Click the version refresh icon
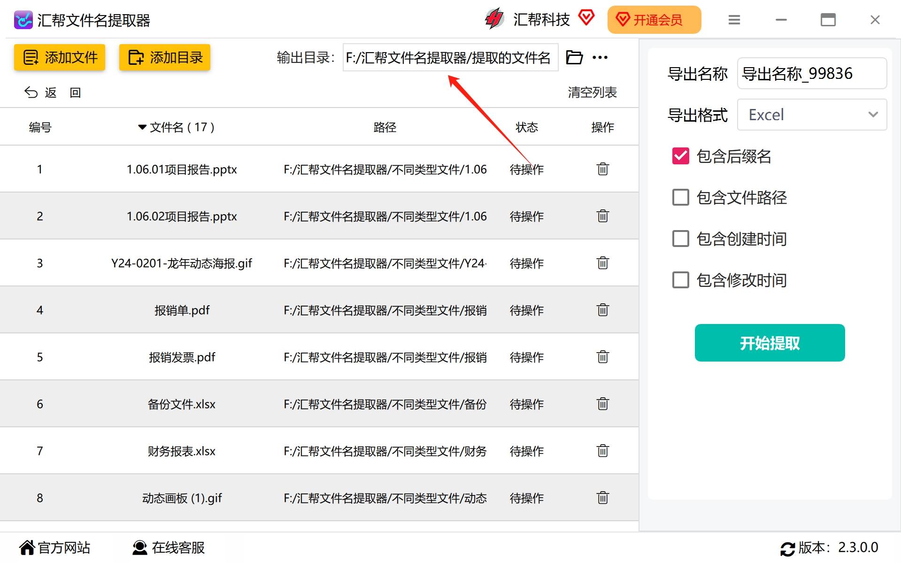Screen dimensions: 901x563 click(x=787, y=548)
